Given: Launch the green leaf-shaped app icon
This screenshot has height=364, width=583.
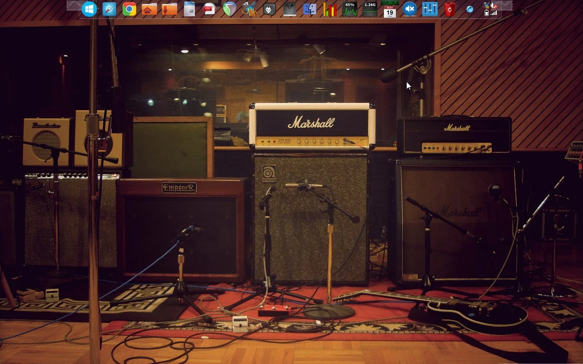Looking at the screenshot, I should click(x=230, y=9).
